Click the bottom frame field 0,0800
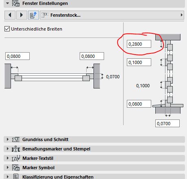Screen dimensions: 187x179 (x=139, y=104)
